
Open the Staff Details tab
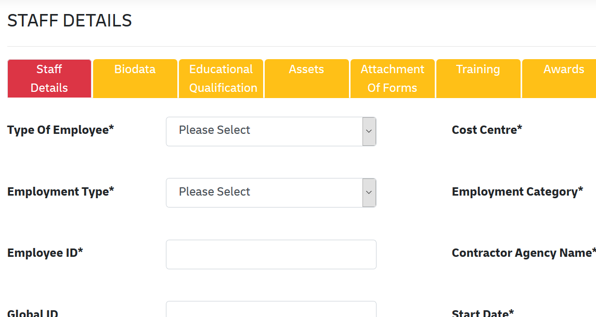pos(49,78)
